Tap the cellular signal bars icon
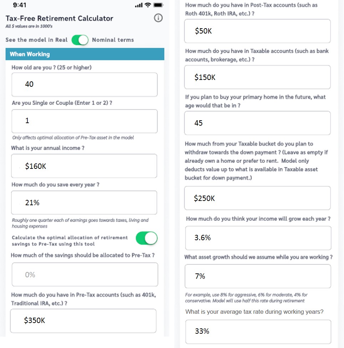Screen dimensions: 344x348 139,5
